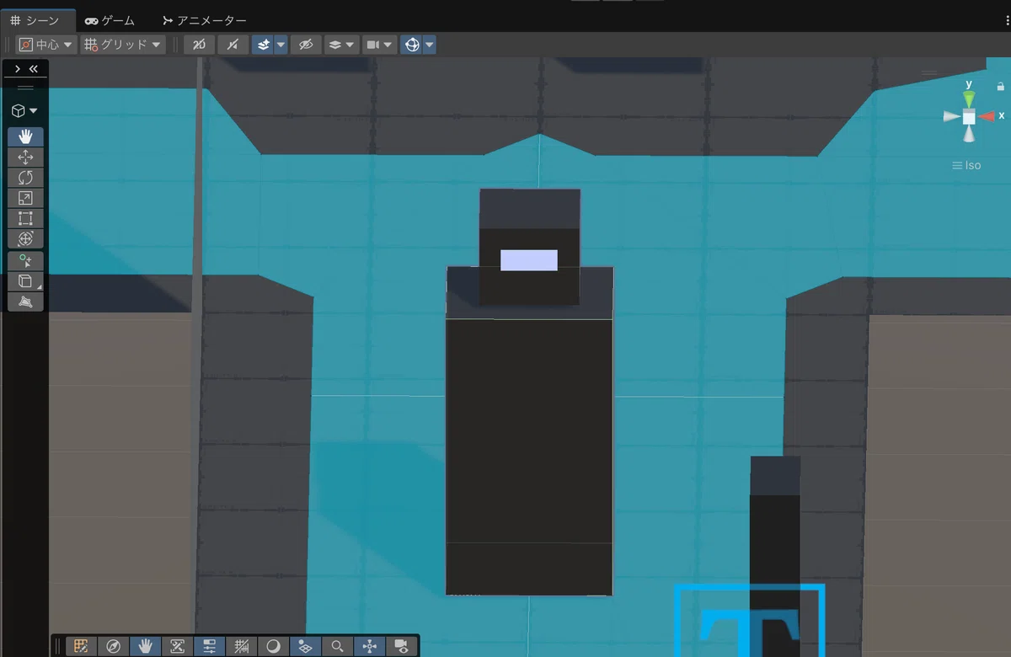The image size is (1011, 657).
Task: Open the グリッド grid snapping dropdown
Action: pyautogui.click(x=122, y=45)
